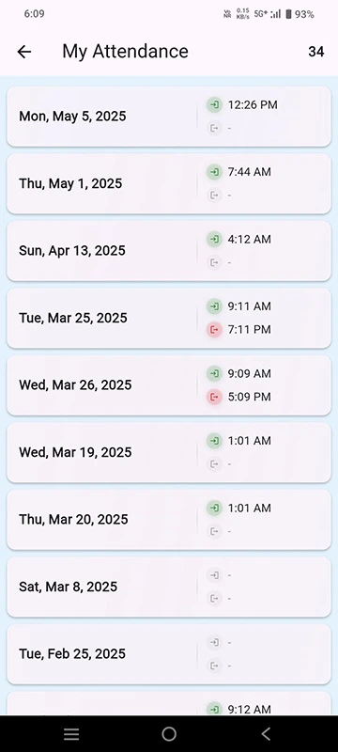Open the Thu, May 1, 2025 record
338x752 pixels.
coord(169,183)
